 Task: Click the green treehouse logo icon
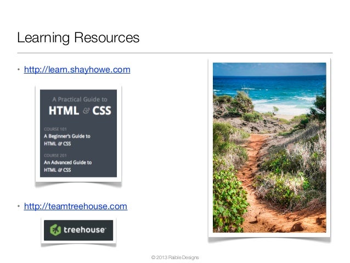point(55,230)
